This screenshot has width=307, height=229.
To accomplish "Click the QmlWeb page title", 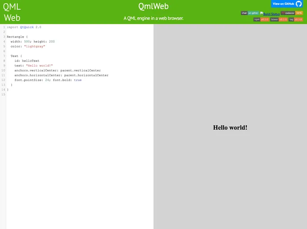I will click(153, 6).
